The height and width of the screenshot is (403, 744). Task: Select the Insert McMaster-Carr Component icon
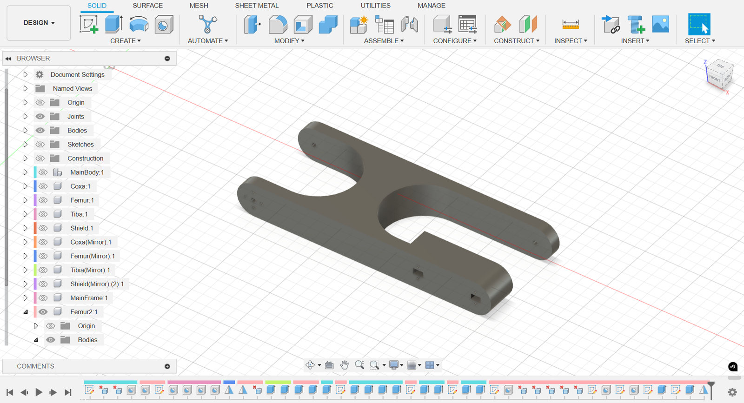point(636,24)
